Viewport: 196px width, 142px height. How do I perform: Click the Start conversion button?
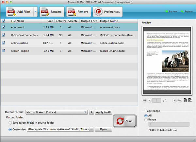[x=125, y=121]
